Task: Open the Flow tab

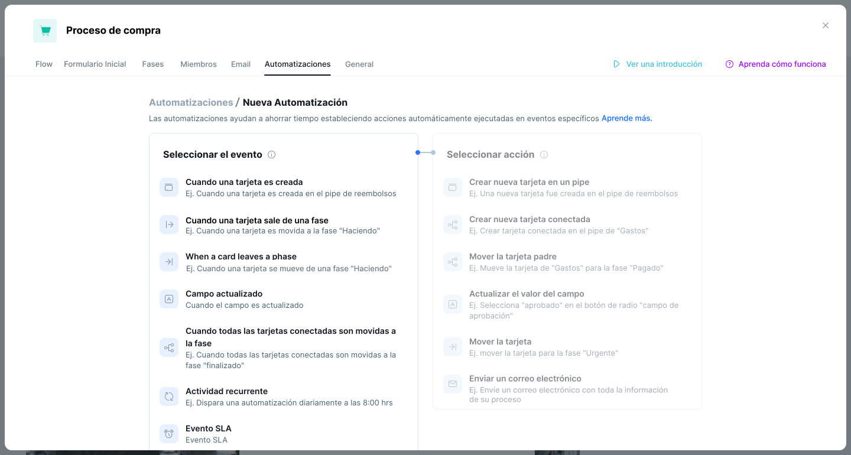Action: 44,64
